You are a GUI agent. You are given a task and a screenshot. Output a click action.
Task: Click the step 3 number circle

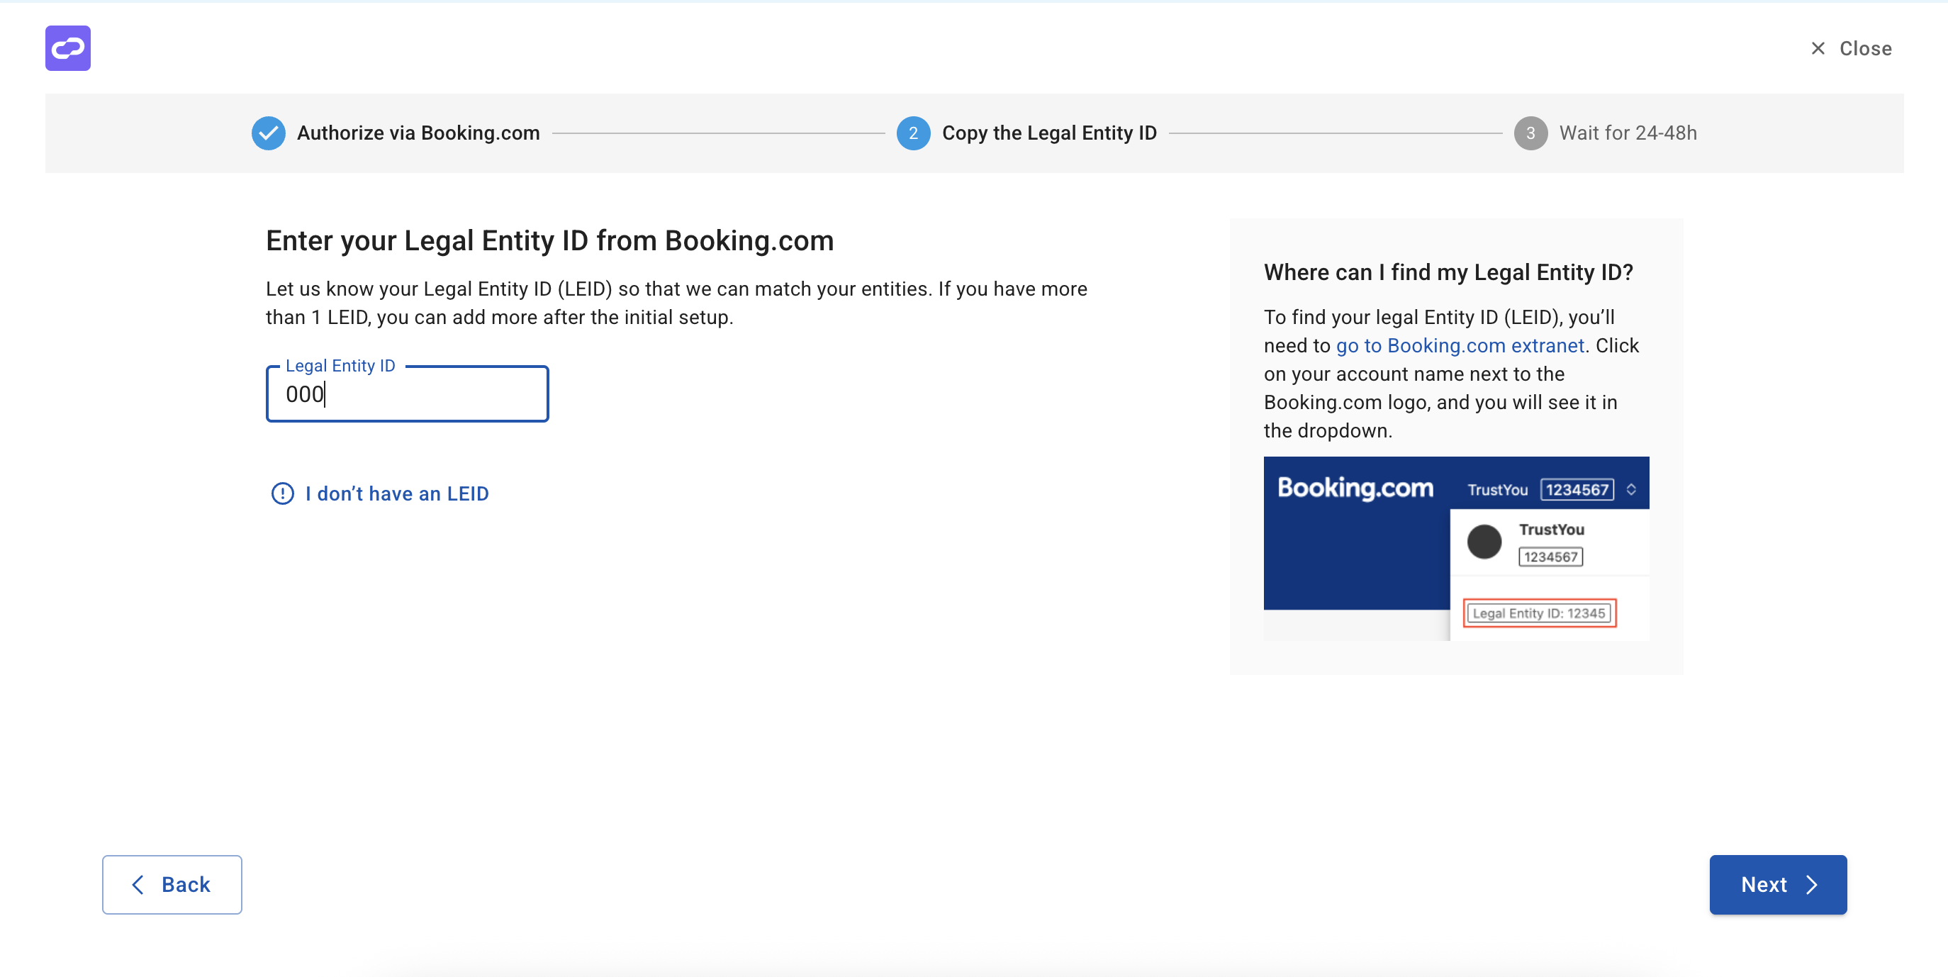(1530, 133)
